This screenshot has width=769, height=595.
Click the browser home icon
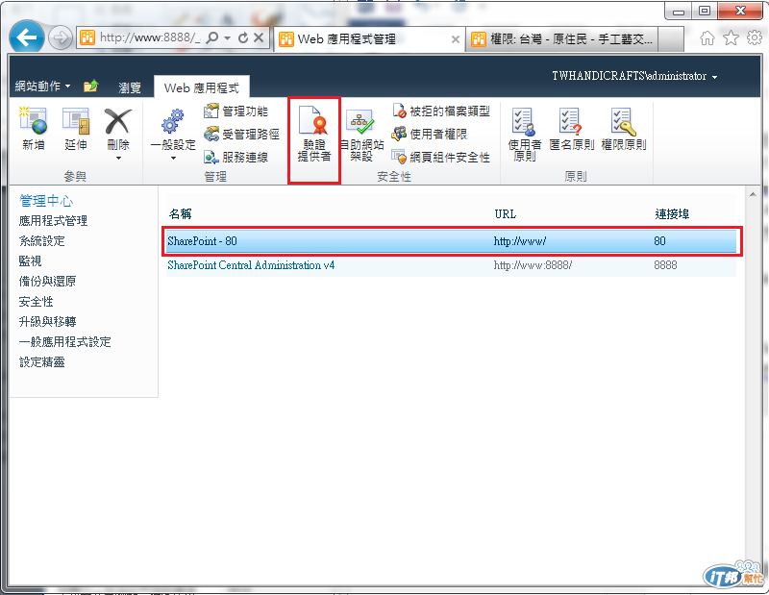pyautogui.click(x=707, y=37)
